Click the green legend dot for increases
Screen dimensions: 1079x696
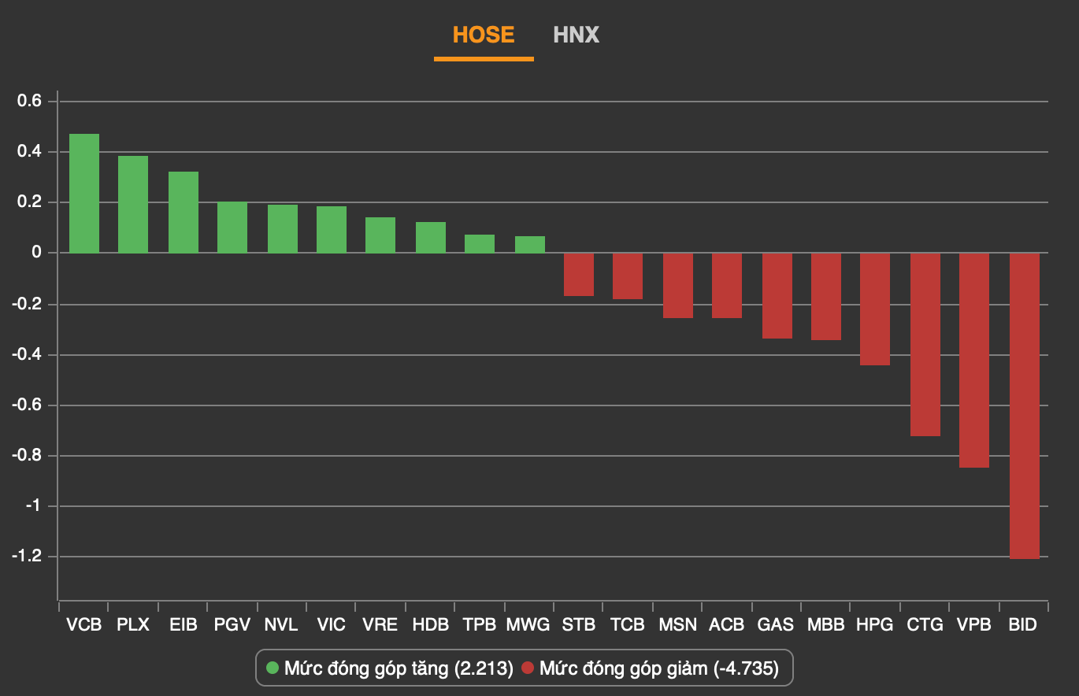[x=273, y=668]
